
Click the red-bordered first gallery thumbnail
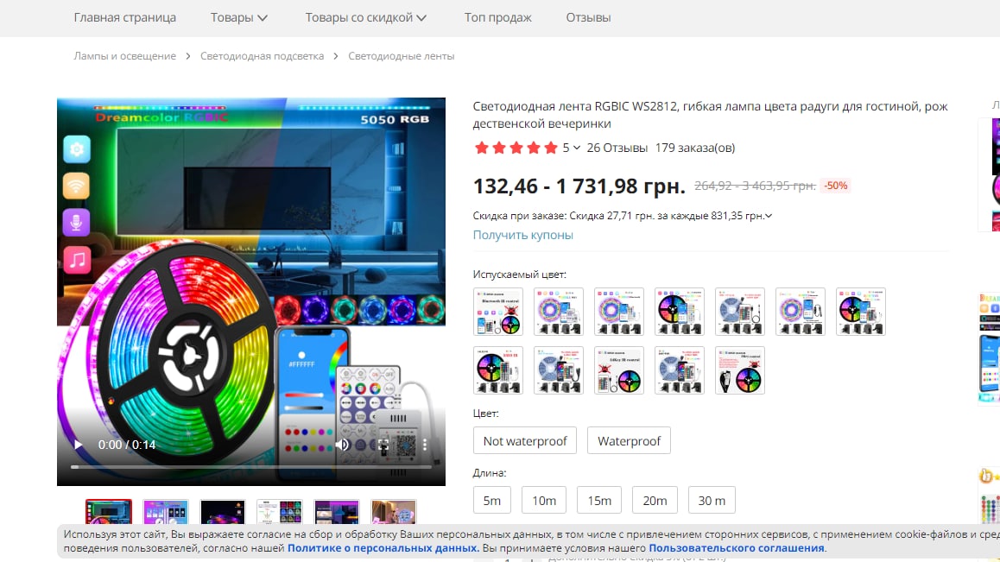[x=109, y=512]
